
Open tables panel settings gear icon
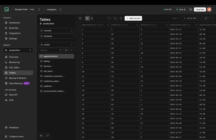tap(41, 136)
